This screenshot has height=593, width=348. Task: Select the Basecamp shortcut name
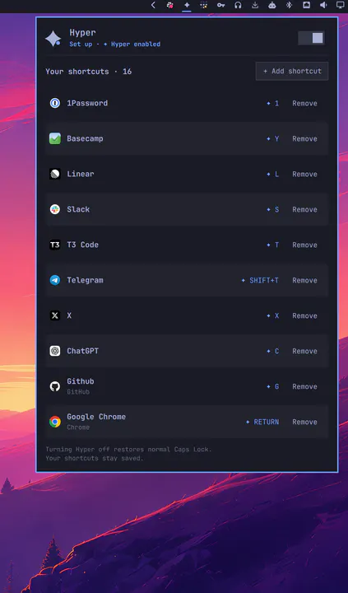(x=85, y=138)
